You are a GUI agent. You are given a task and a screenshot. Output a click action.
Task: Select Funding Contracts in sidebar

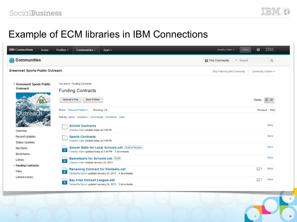[x=27, y=166]
